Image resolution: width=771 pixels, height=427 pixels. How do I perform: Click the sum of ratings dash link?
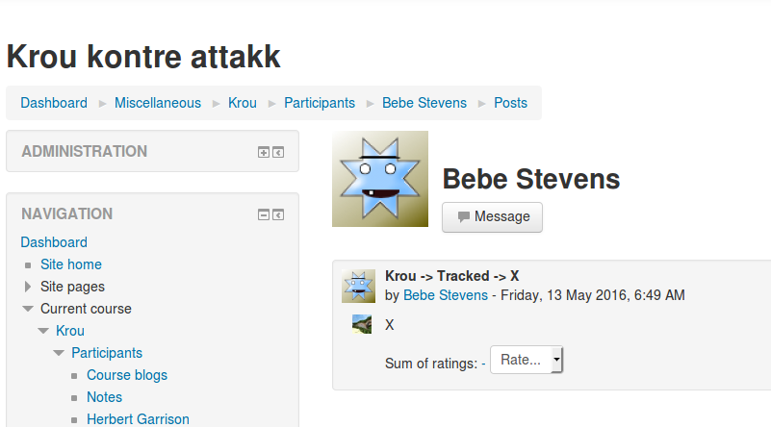coord(483,364)
